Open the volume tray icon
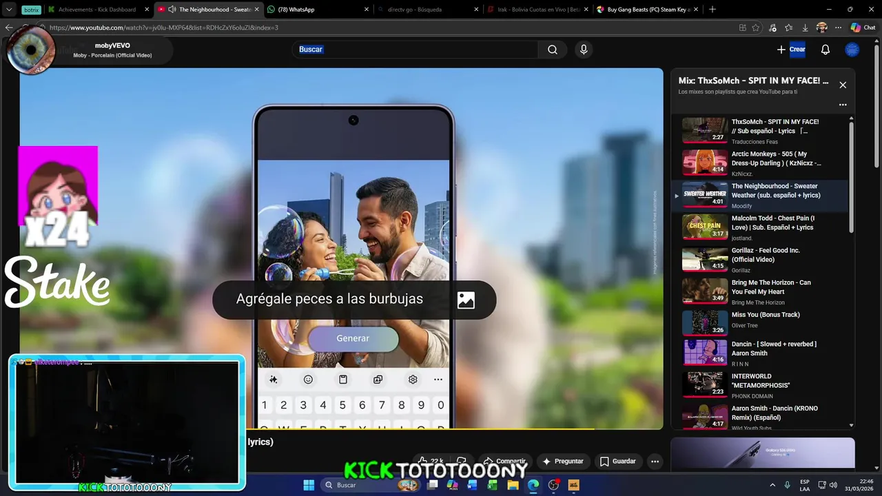The height and width of the screenshot is (496, 882). click(x=833, y=485)
